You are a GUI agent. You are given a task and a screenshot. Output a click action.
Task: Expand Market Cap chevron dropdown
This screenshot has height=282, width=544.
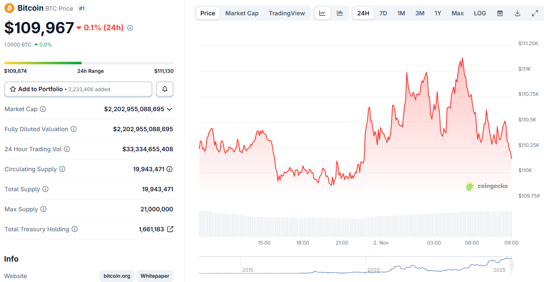tap(169, 109)
